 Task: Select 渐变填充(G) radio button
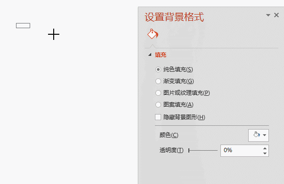tap(158, 81)
